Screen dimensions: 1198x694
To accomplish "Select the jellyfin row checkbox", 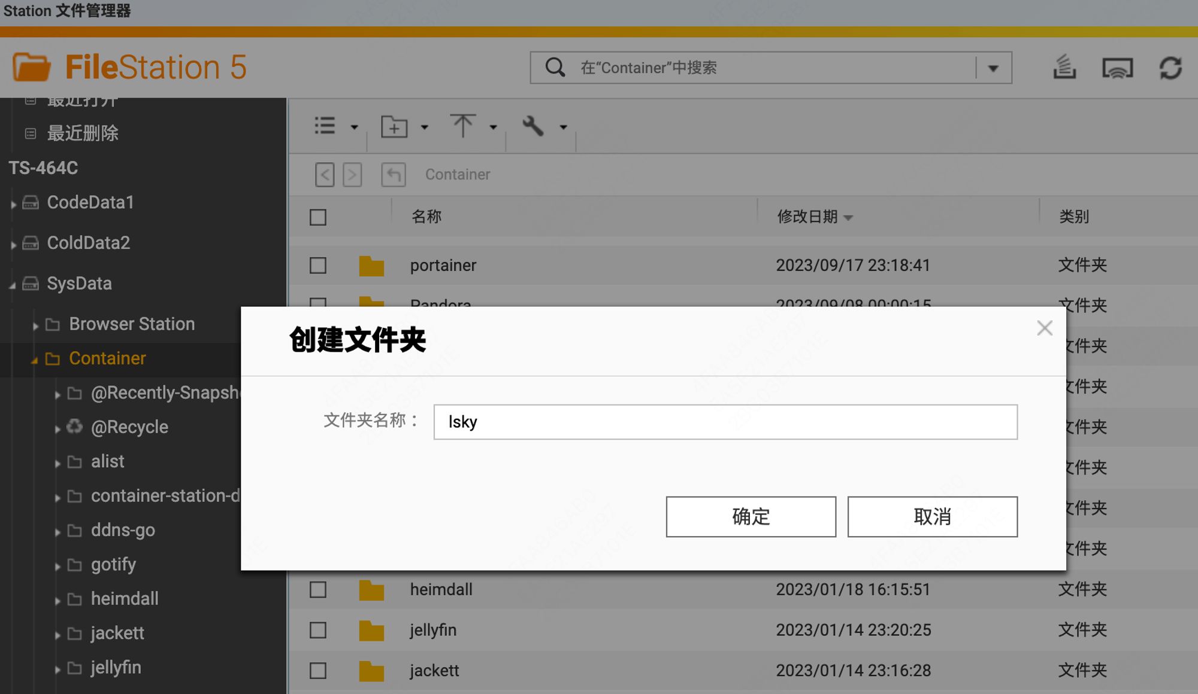I will click(318, 630).
